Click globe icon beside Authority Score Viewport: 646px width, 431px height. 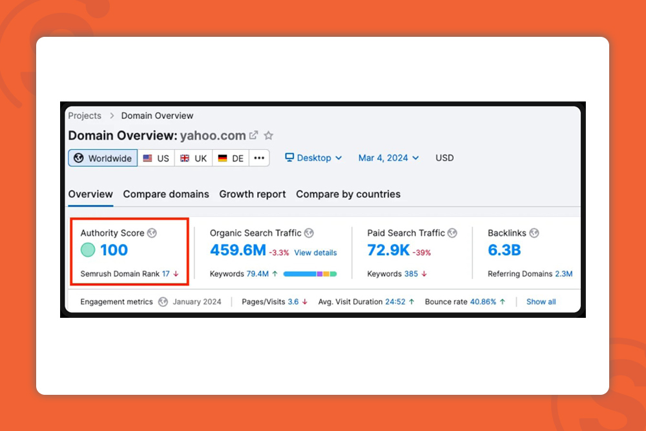[152, 233]
